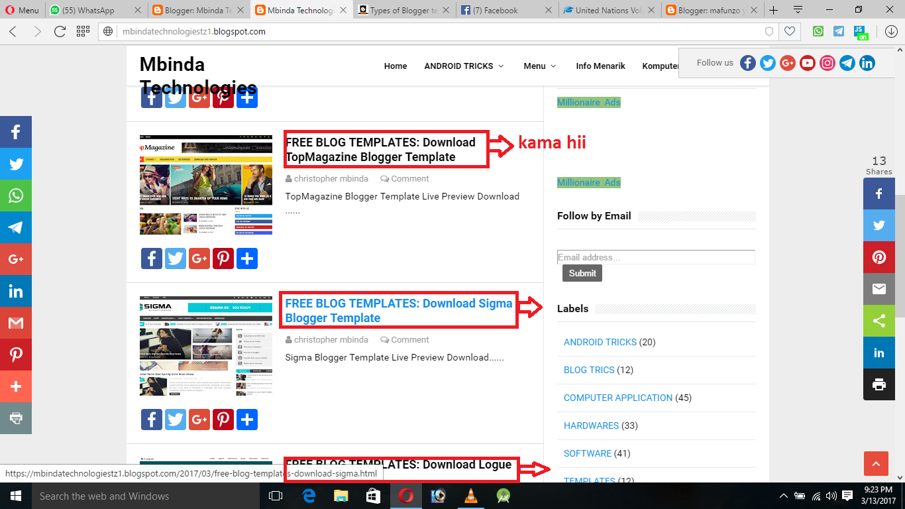The height and width of the screenshot is (509, 905).
Task: Share on LinkedIn from left sidebar
Action: coord(16,291)
